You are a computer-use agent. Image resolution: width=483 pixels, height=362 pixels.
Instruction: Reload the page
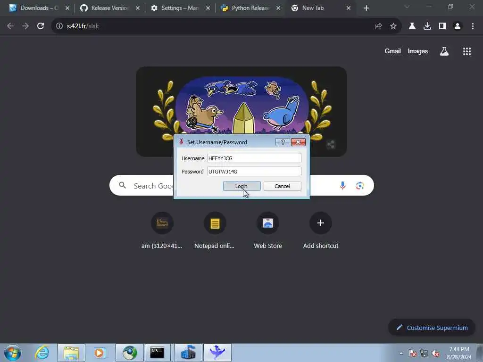(41, 26)
